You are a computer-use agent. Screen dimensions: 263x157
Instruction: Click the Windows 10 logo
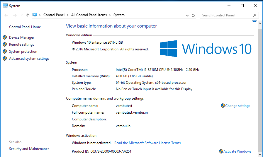click(x=206, y=49)
